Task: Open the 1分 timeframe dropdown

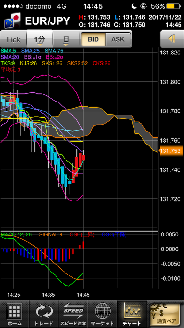Action: coord(40,39)
